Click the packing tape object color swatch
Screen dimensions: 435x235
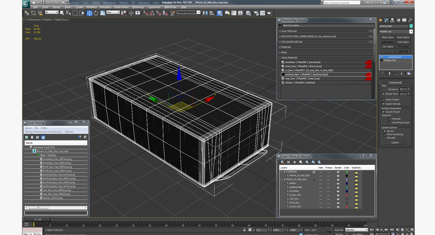pos(411,26)
